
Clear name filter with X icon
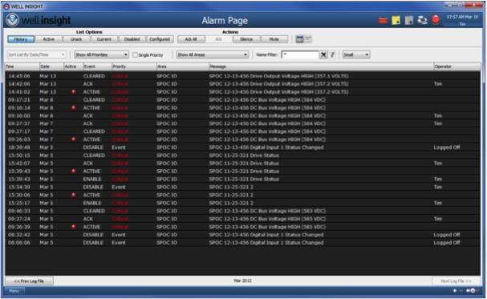(x=323, y=55)
